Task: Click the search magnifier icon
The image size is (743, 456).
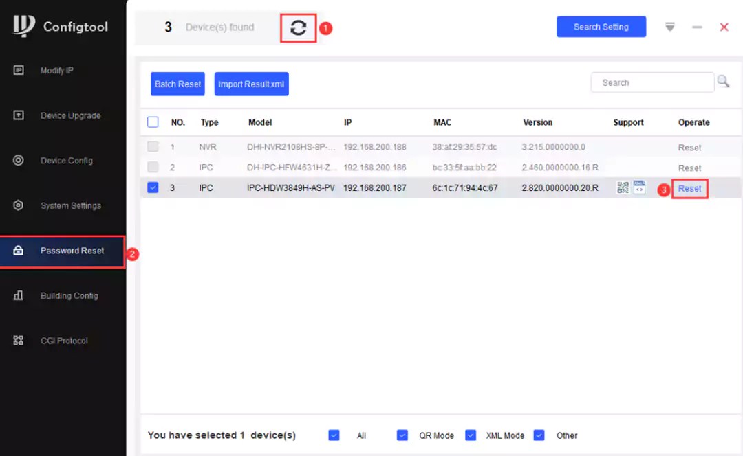Action: click(x=723, y=81)
